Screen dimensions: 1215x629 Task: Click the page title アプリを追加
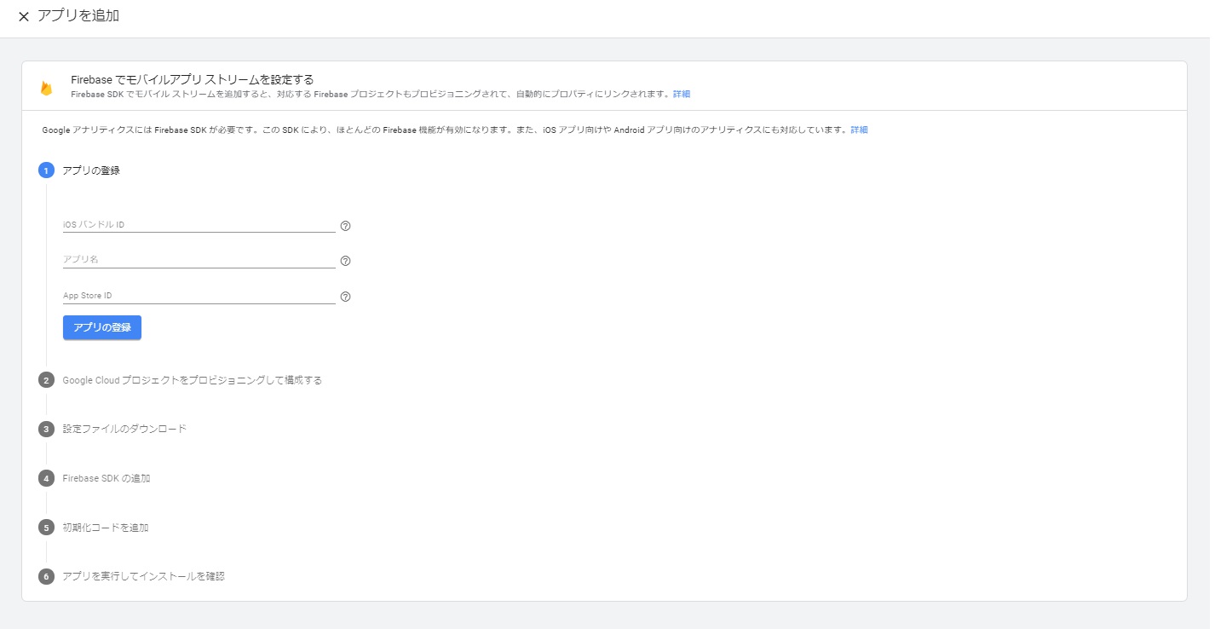pyautogui.click(x=78, y=16)
